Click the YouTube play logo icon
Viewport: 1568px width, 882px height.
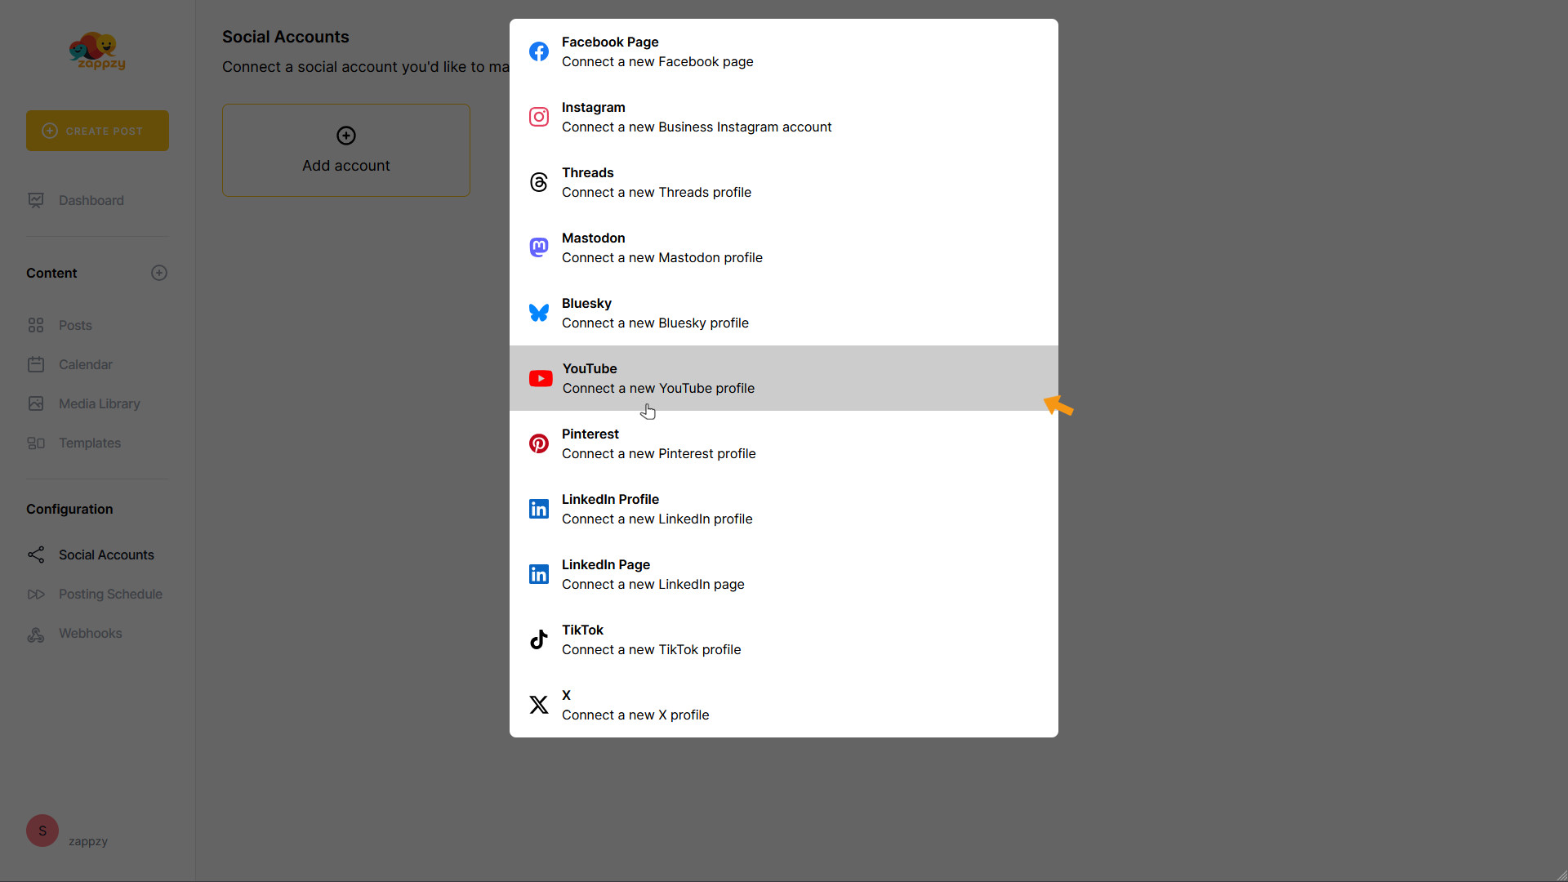tap(541, 378)
